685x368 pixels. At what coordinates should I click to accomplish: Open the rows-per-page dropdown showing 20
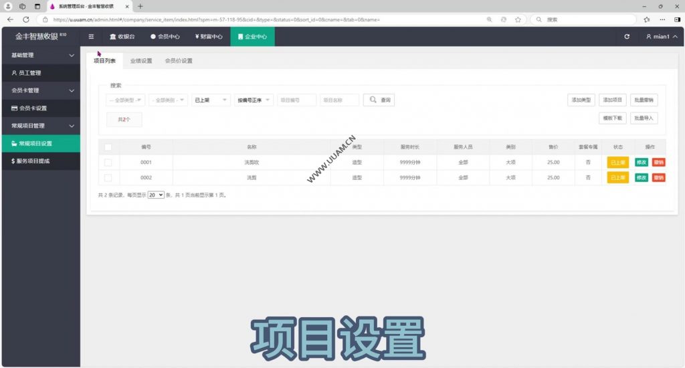156,195
